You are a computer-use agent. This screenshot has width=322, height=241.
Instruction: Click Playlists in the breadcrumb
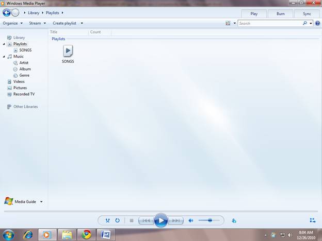click(52, 13)
